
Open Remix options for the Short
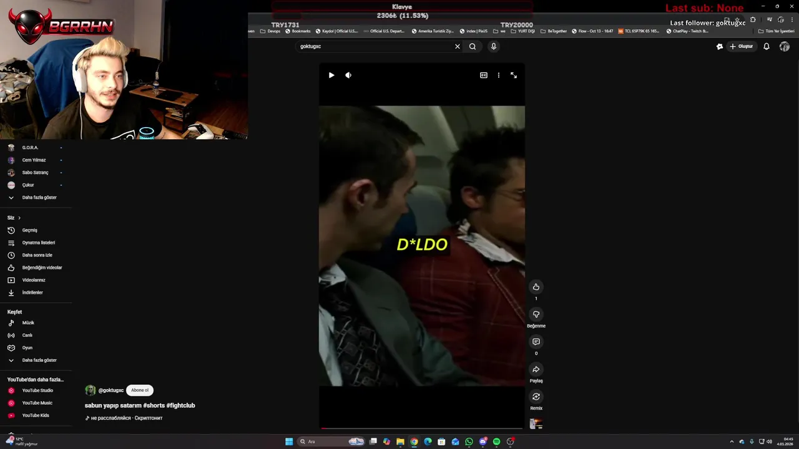[536, 397]
